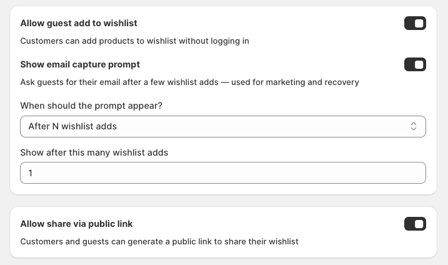Screen dimensions: 448x265
Task: Click the Show after this many wishlist adds label
Action: coord(94,152)
